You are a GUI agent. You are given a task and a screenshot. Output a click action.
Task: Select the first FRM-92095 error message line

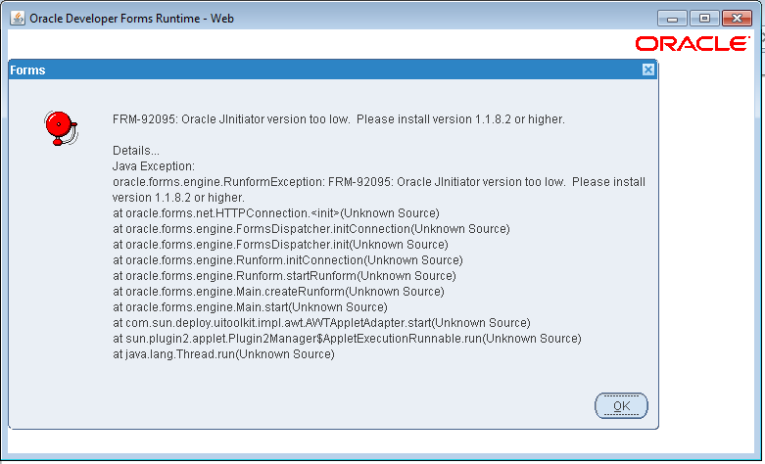coord(339,119)
